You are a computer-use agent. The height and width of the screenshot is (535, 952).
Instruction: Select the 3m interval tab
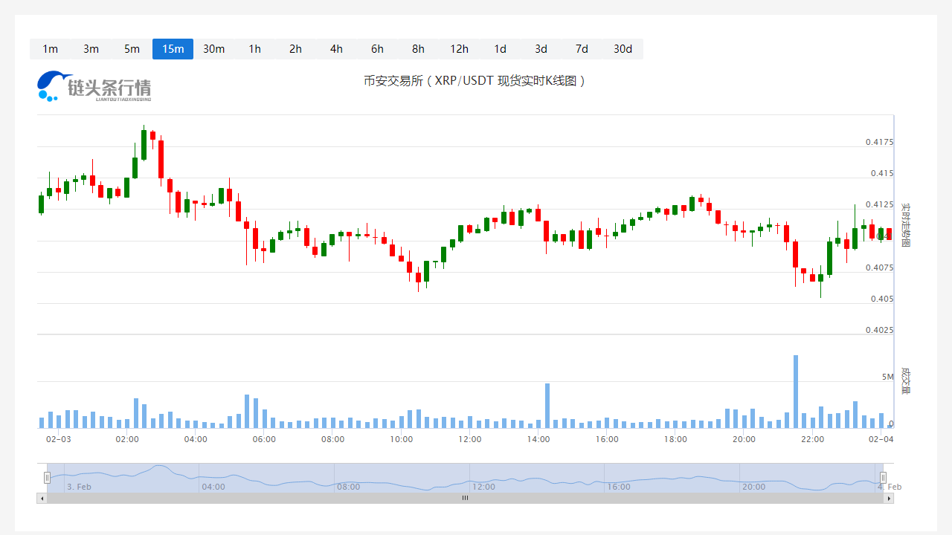91,49
